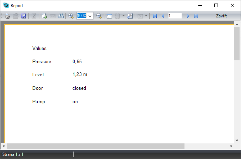
Task: Click the vertical scrollbar down arrow
Action: click(x=237, y=140)
